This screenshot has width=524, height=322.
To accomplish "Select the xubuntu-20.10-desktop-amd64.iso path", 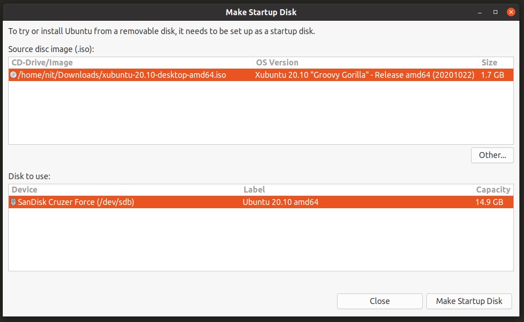I will pyautogui.click(x=122, y=75).
